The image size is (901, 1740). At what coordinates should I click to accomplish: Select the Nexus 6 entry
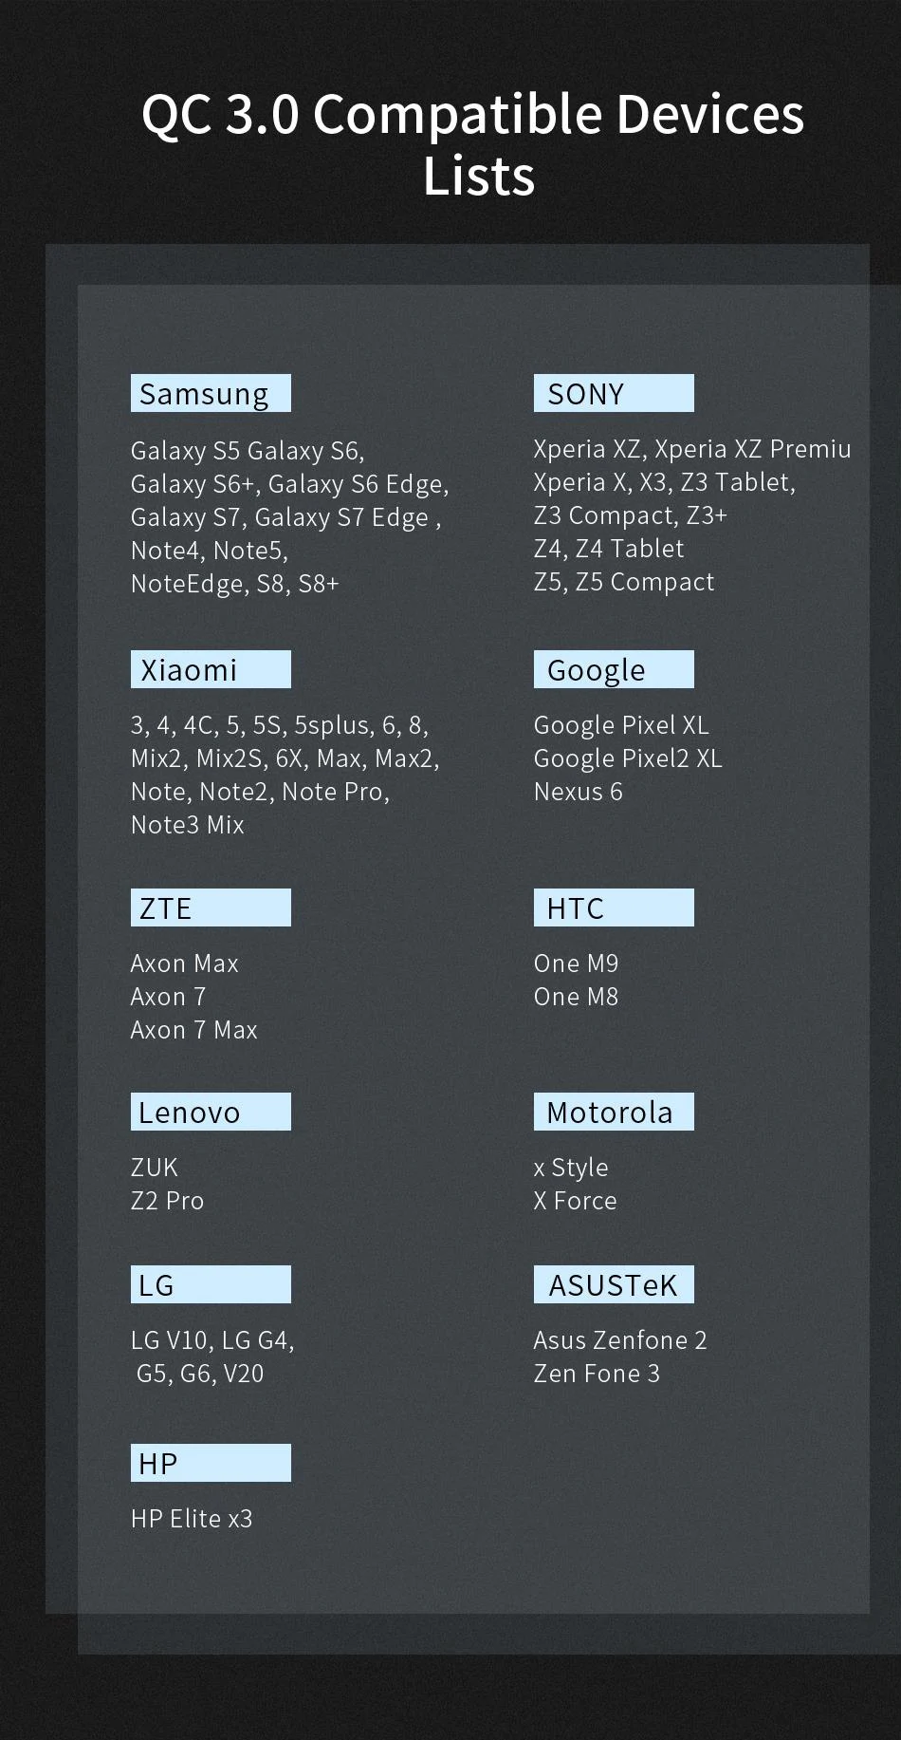pos(578,792)
